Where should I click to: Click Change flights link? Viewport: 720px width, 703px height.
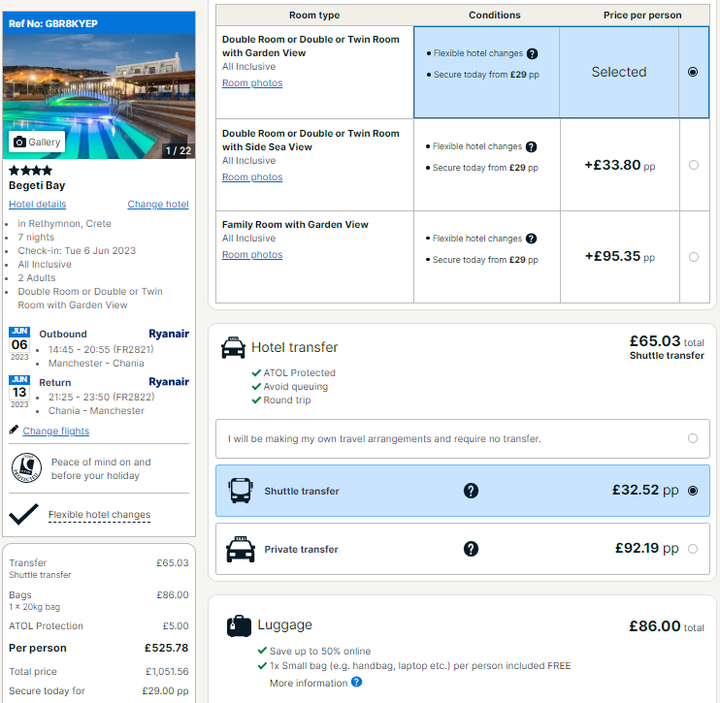pyautogui.click(x=56, y=431)
